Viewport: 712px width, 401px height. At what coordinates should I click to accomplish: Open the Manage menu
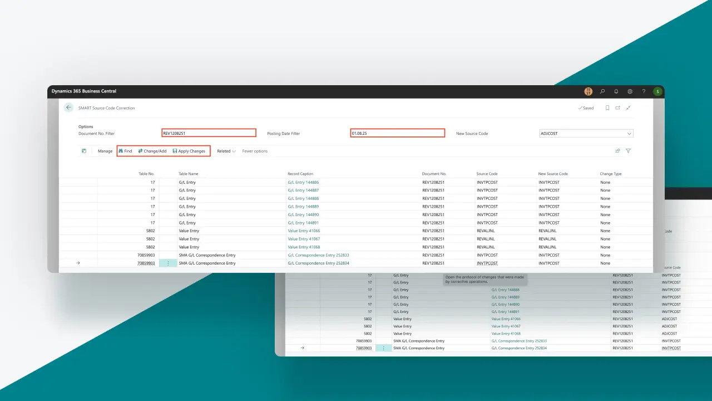(105, 151)
